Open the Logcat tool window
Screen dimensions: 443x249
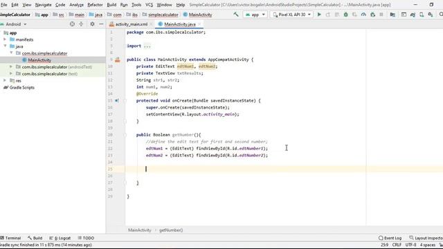pyautogui.click(x=60, y=238)
